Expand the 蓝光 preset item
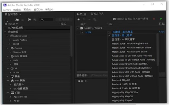Viewport: 169px width, 105px height. [x=10, y=64]
